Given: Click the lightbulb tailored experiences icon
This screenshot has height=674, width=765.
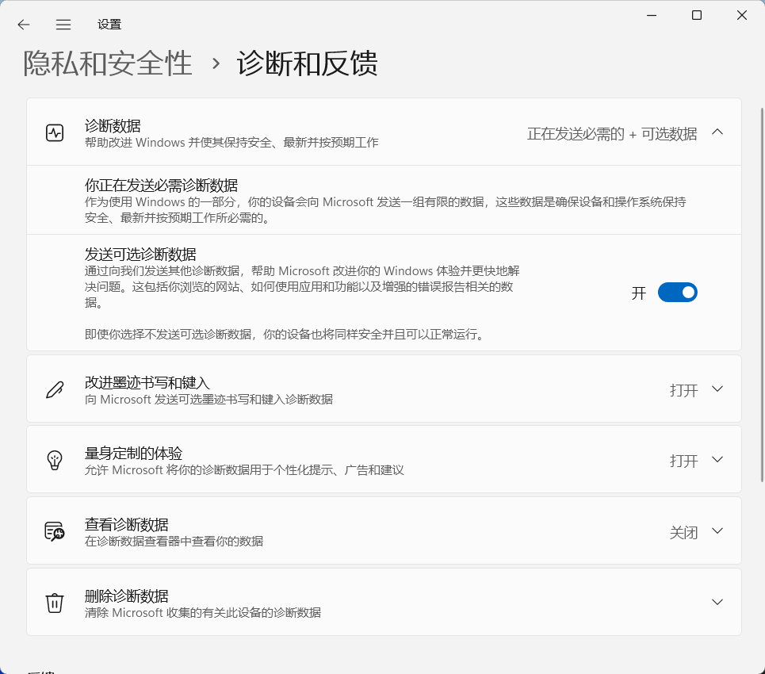Looking at the screenshot, I should click(x=54, y=460).
